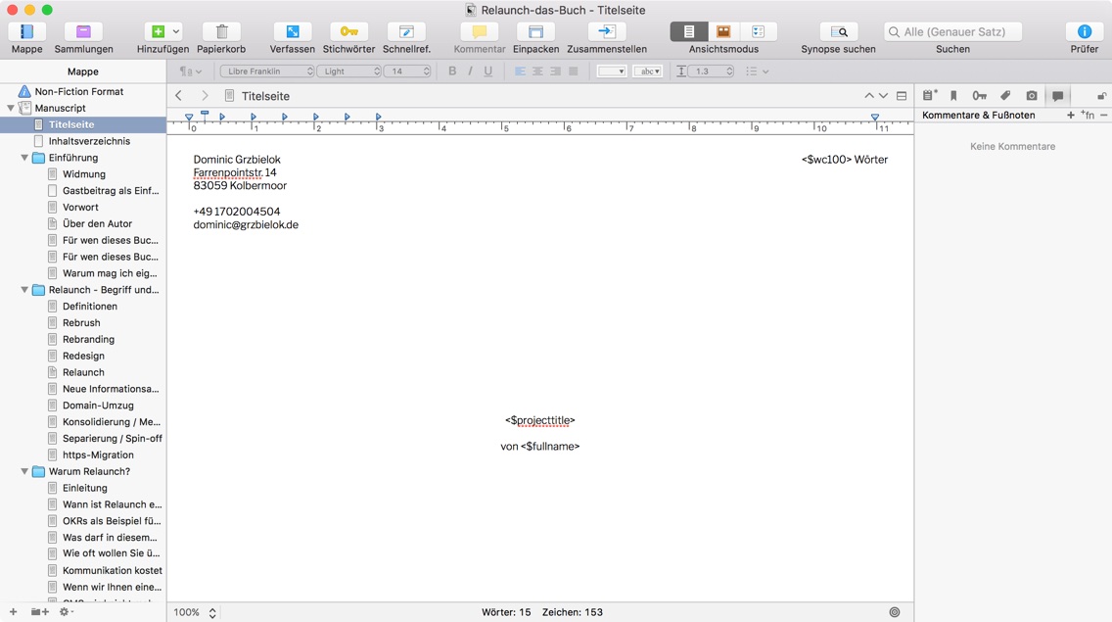The width and height of the screenshot is (1112, 622).
Task: Center align text
Action: (x=537, y=71)
